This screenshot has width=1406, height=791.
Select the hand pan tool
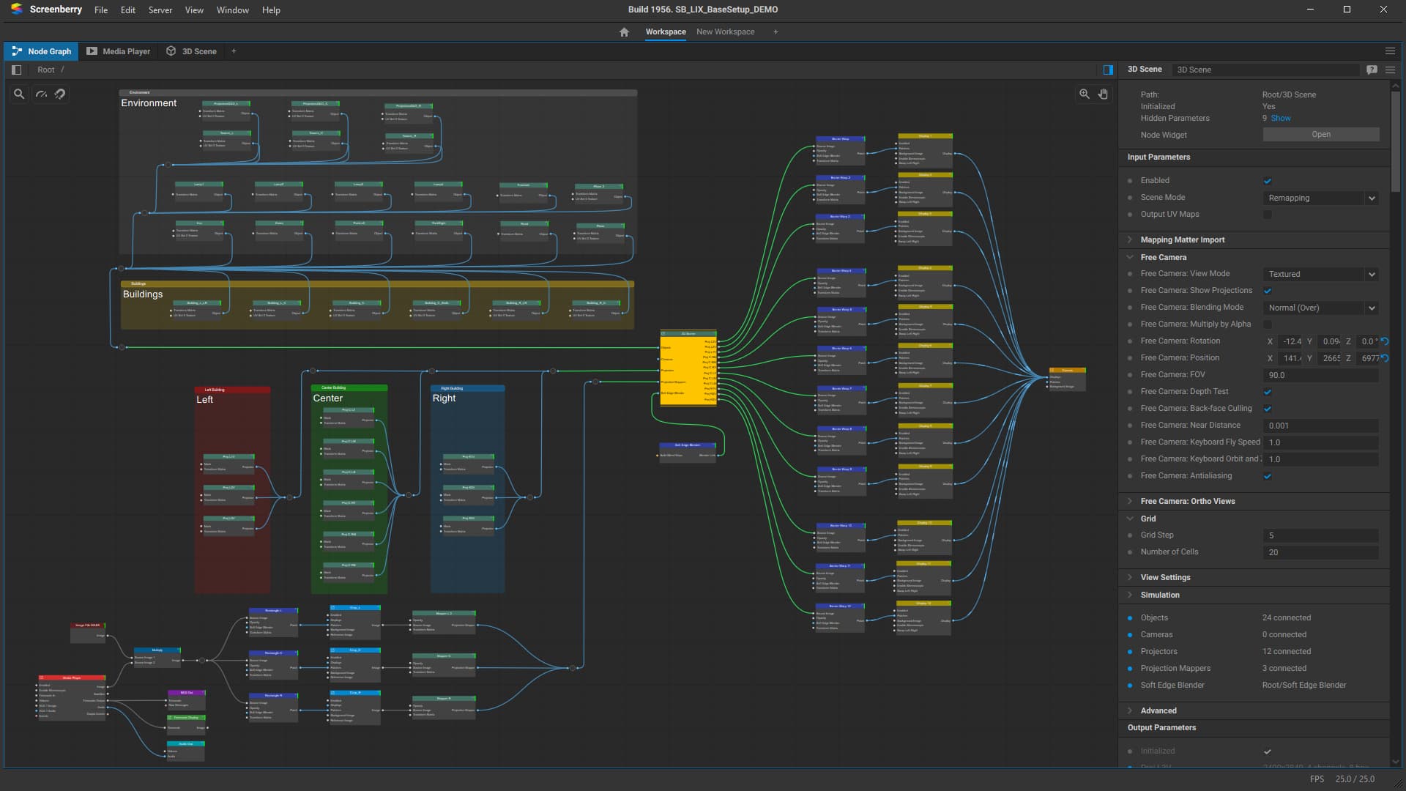(1103, 94)
